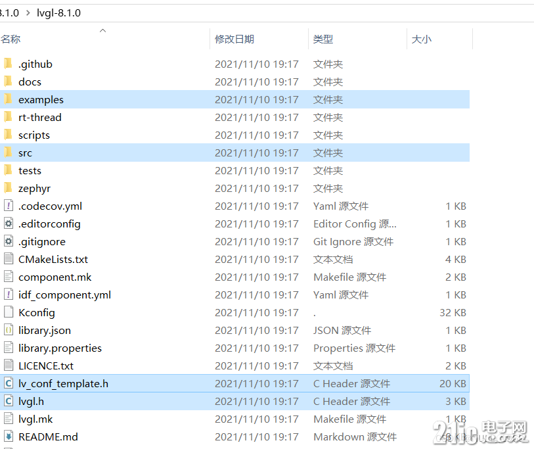The image size is (534, 449).
Task: Select the tests folder name
Action: tap(30, 170)
